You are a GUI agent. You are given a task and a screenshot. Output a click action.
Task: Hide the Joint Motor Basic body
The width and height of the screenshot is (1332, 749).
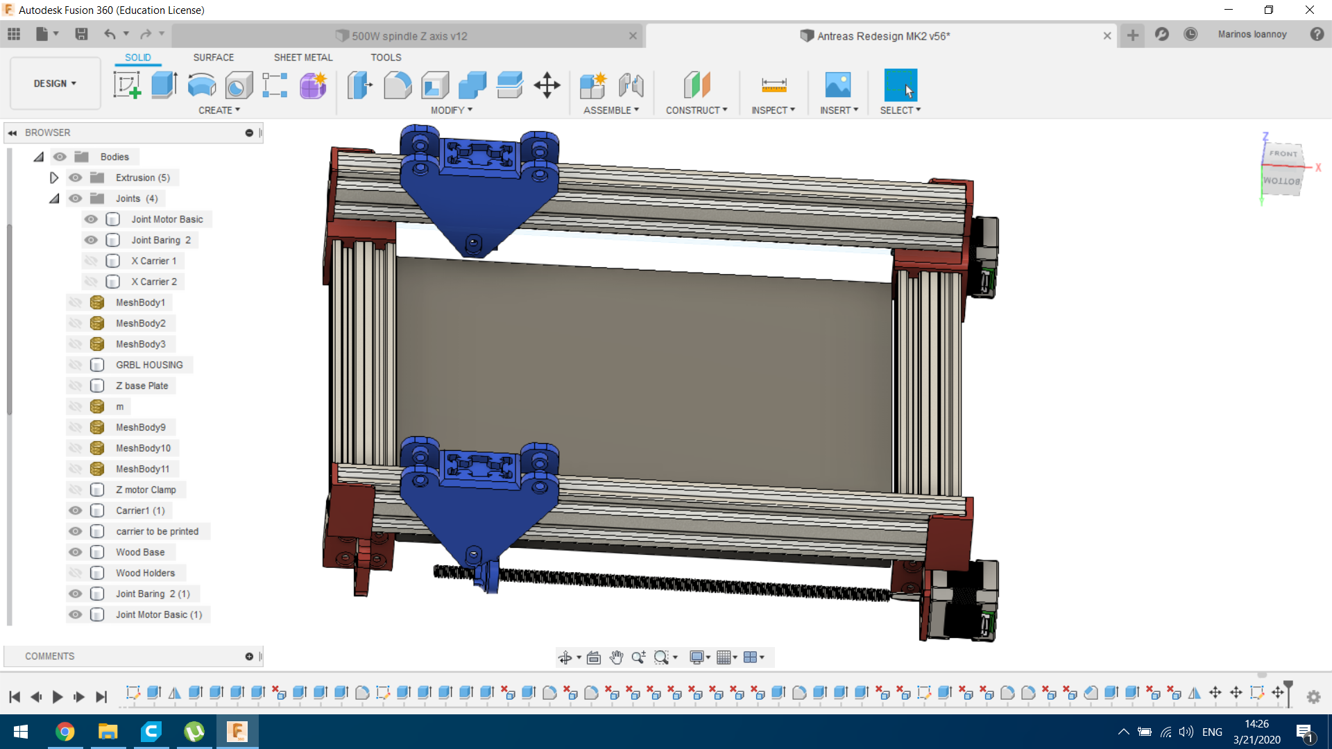[x=91, y=219]
